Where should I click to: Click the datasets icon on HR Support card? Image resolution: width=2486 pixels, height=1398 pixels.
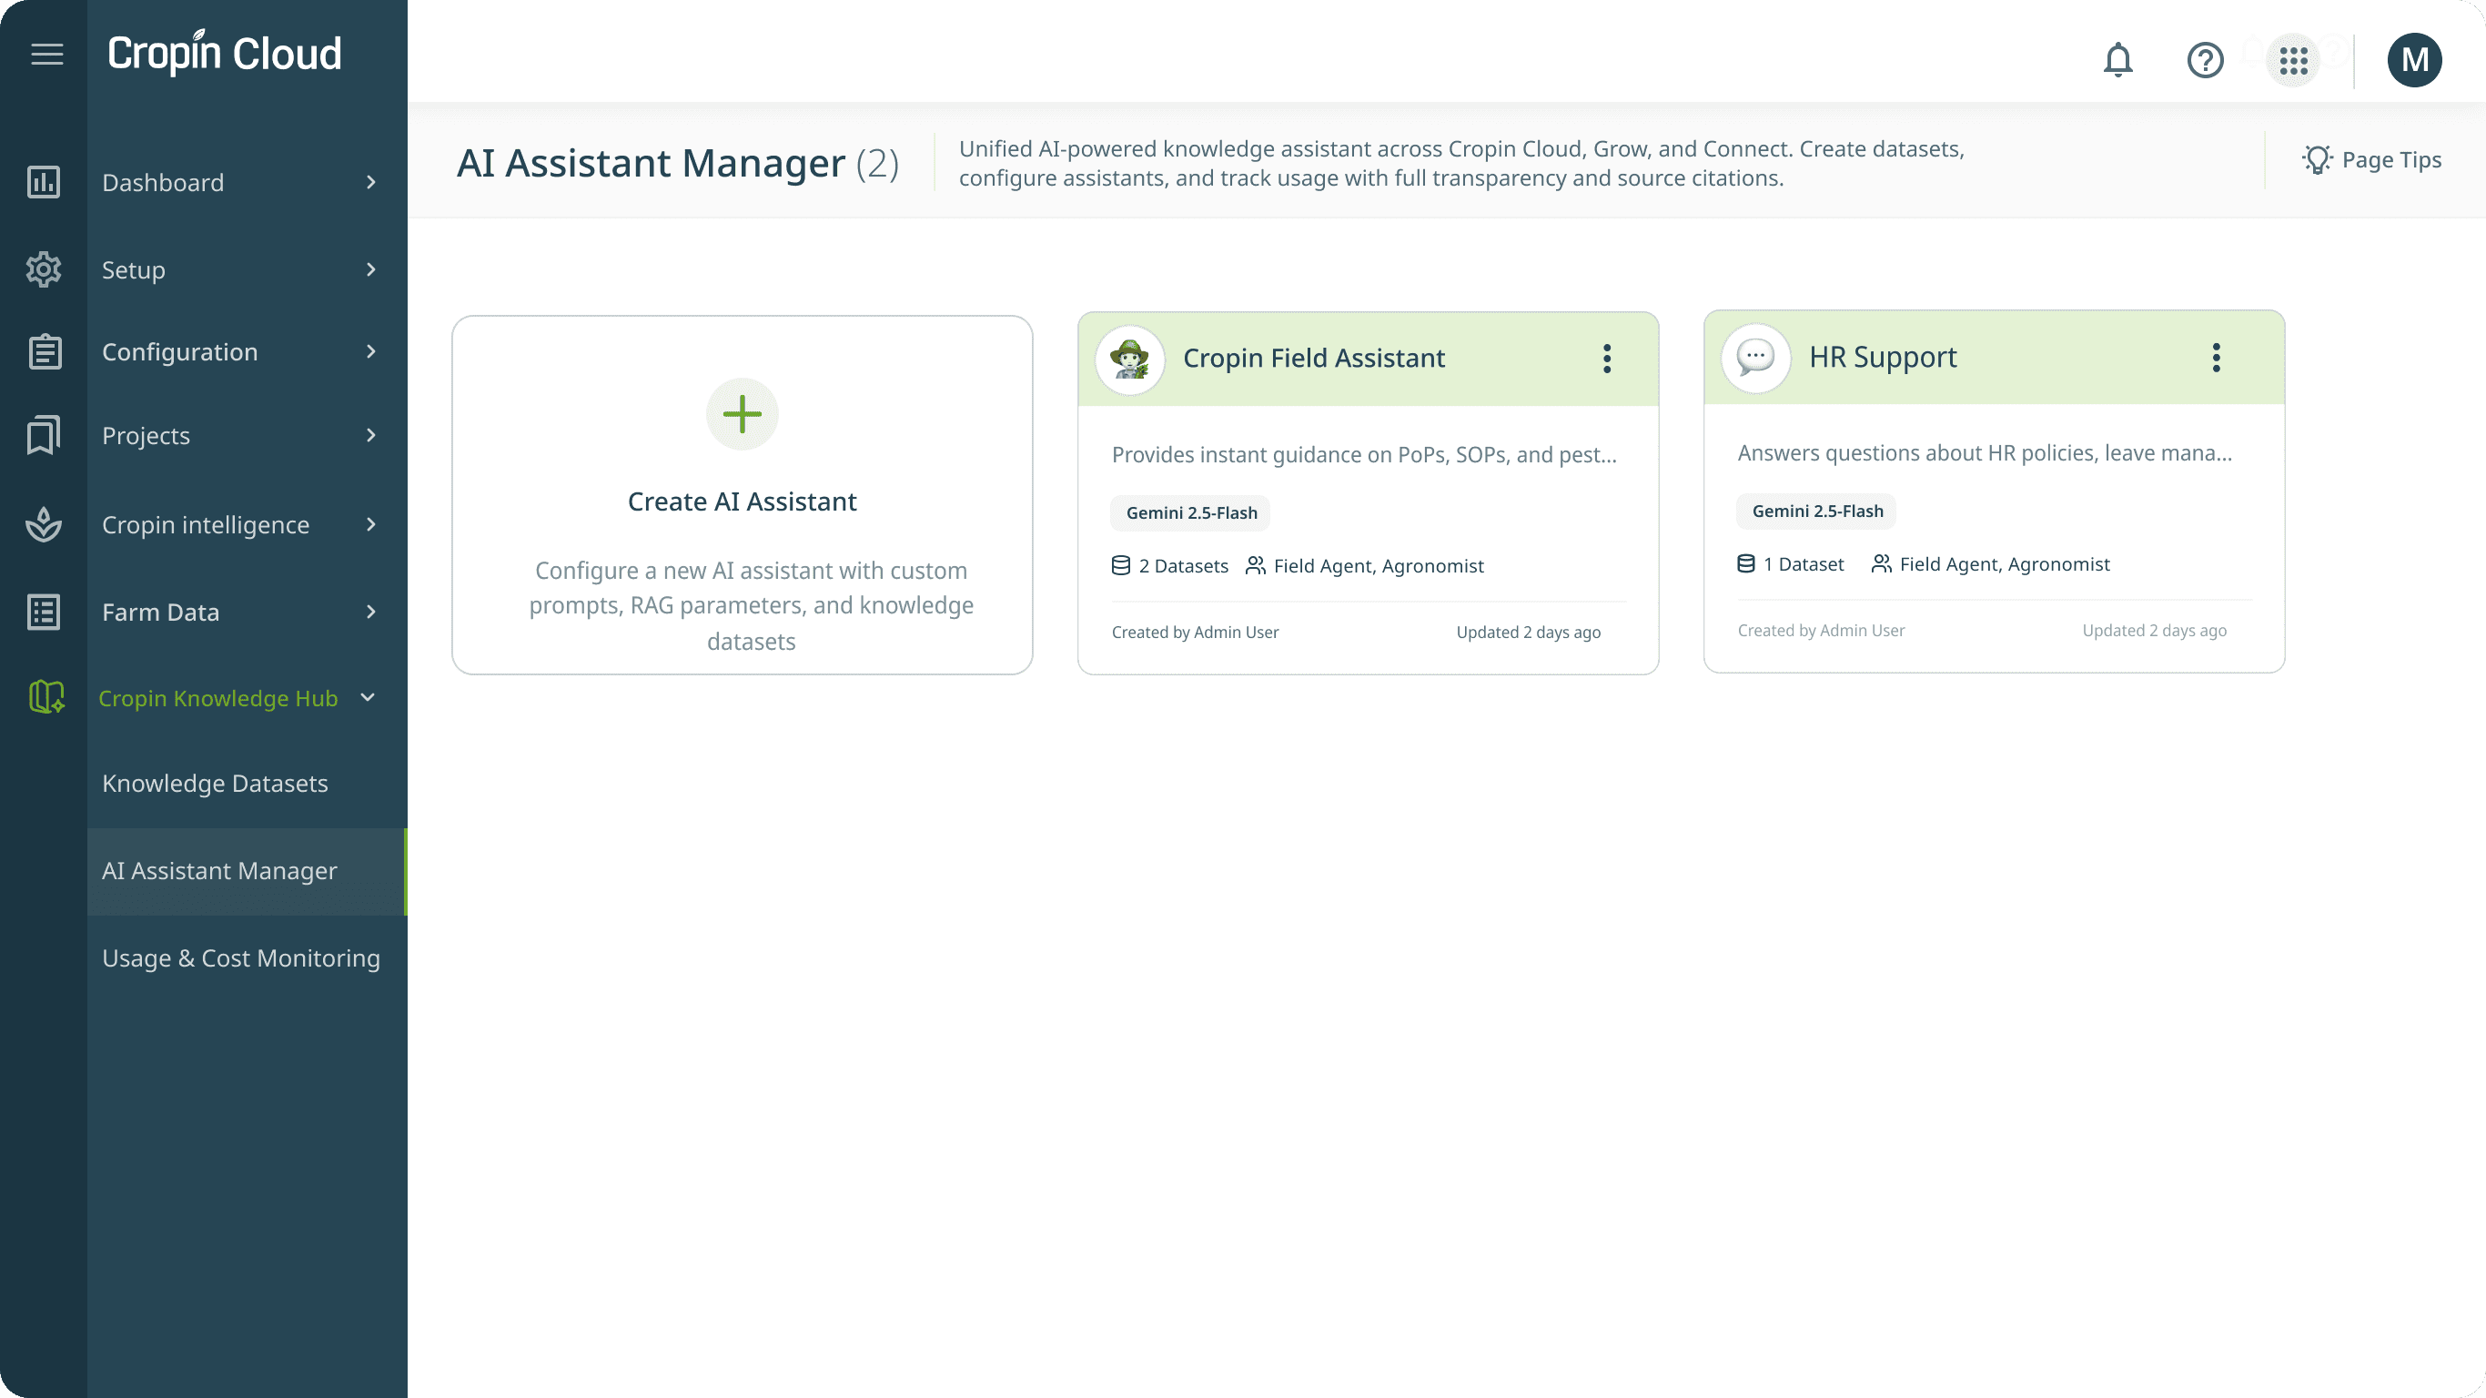pyautogui.click(x=1746, y=563)
